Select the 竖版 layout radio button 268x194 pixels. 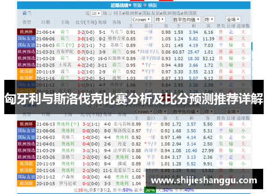click(130, 5)
